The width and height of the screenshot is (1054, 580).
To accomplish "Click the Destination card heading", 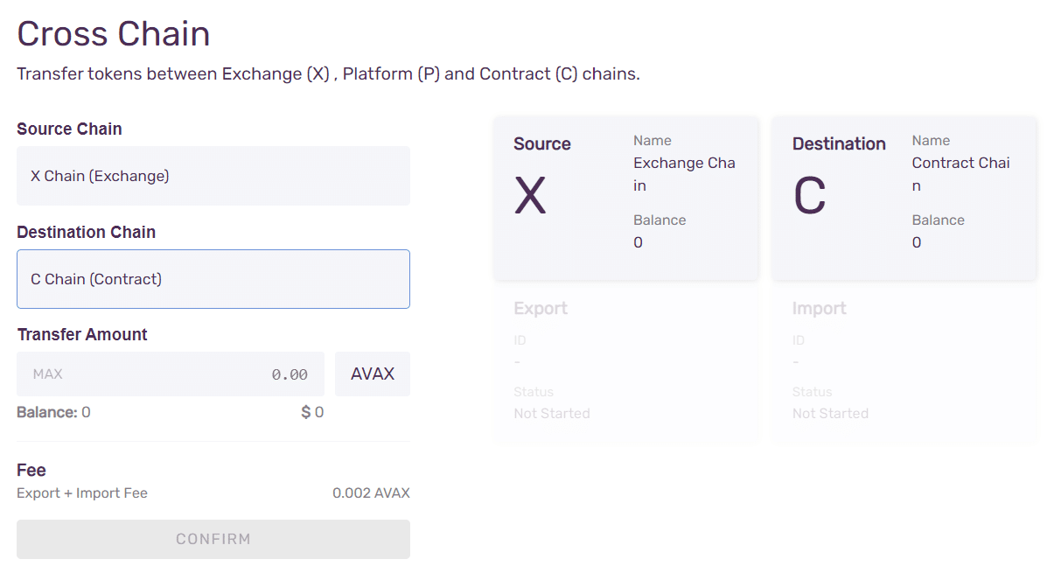I will pyautogui.click(x=838, y=144).
